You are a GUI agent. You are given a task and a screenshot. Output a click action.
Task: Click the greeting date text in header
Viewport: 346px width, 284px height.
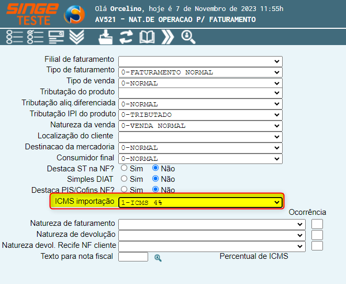(189, 9)
